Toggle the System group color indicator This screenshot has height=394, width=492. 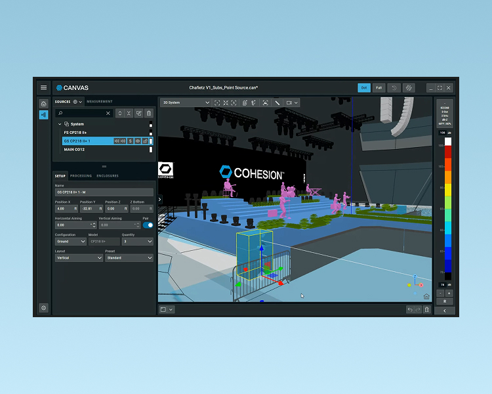click(x=151, y=124)
